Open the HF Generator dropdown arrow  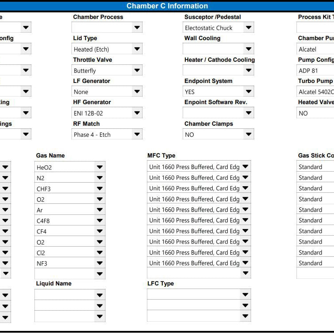point(137,113)
